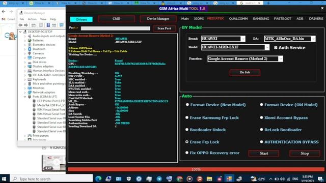Click Start button in Auto section
Image resolution: width=326 pixels, height=183 pixels.
click(x=264, y=154)
